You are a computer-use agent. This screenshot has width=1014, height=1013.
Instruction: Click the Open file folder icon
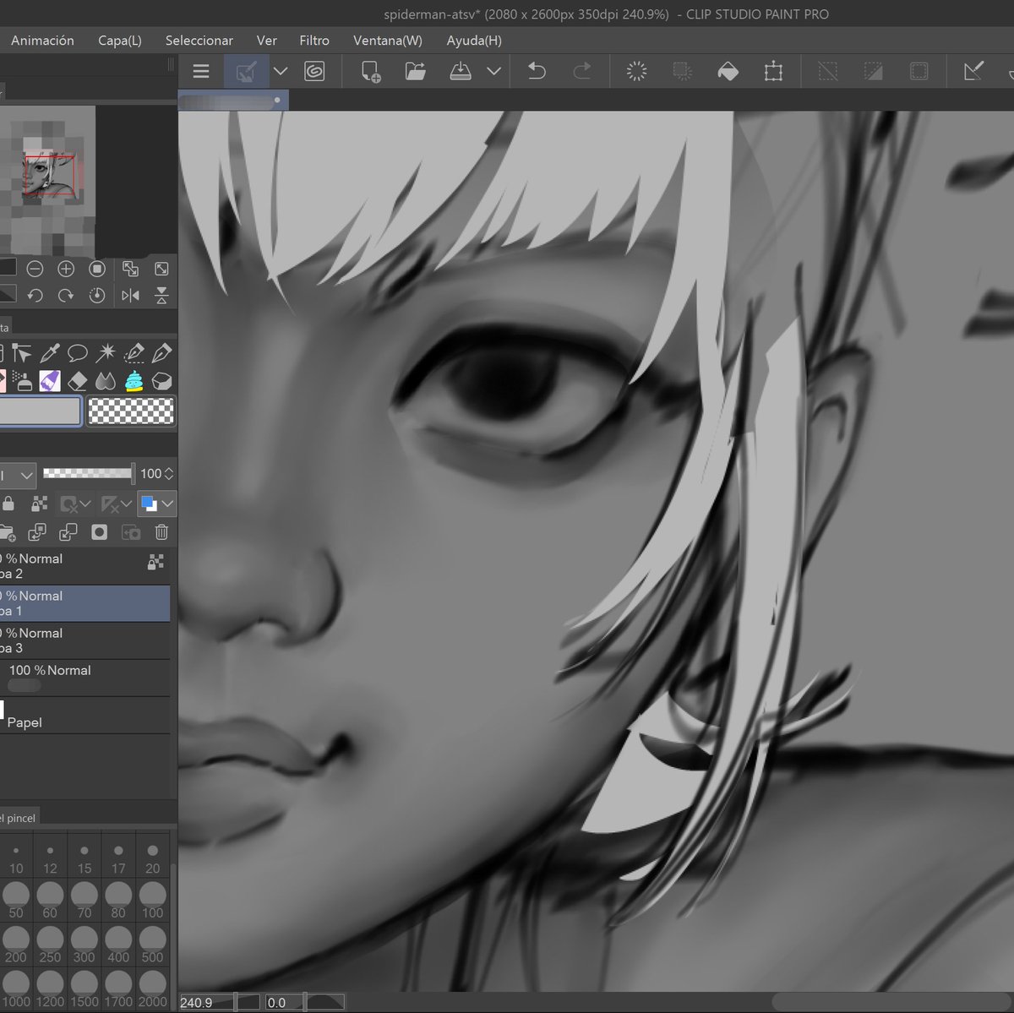point(415,72)
